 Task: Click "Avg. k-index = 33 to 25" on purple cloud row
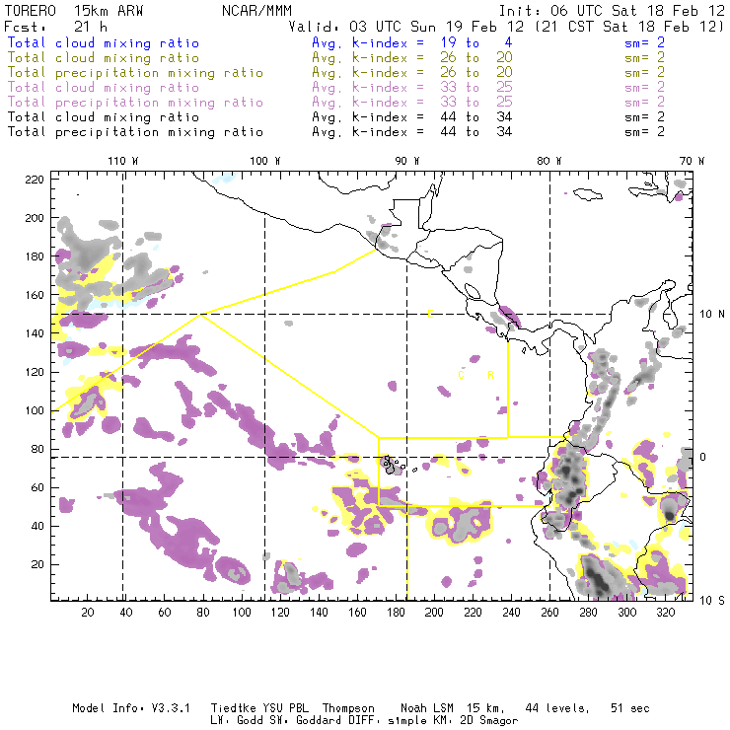412,88
